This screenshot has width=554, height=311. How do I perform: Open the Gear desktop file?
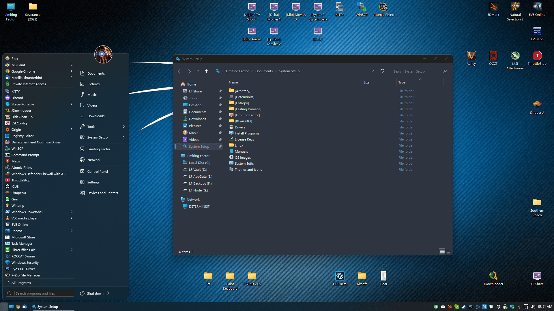(x=383, y=278)
